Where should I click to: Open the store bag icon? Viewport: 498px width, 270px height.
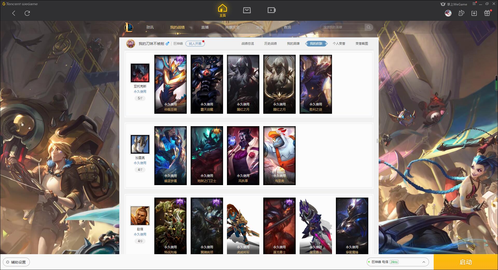[247, 10]
